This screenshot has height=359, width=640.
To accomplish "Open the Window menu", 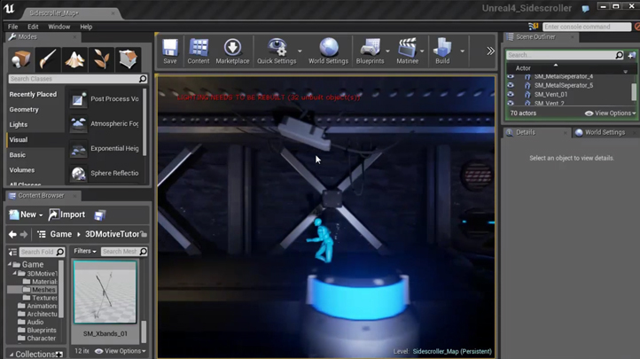I will coord(59,27).
